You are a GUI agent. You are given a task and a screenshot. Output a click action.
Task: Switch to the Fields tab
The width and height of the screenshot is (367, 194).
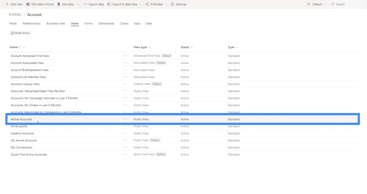tap(13, 24)
